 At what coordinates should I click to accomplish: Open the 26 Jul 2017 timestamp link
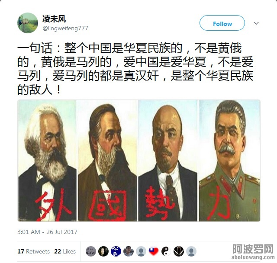47,232
